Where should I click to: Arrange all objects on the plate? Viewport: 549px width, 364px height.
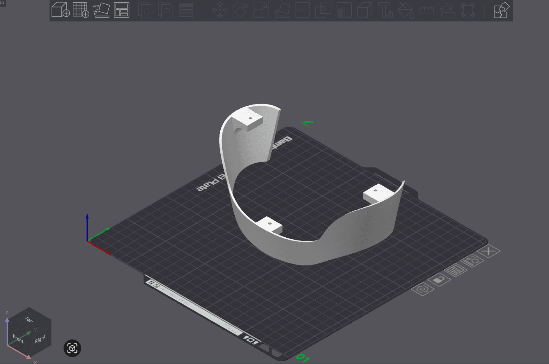pyautogui.click(x=122, y=11)
